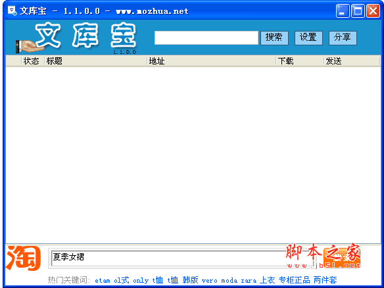Click the 分享 share button
The height and width of the screenshot is (288, 384).
click(x=343, y=37)
